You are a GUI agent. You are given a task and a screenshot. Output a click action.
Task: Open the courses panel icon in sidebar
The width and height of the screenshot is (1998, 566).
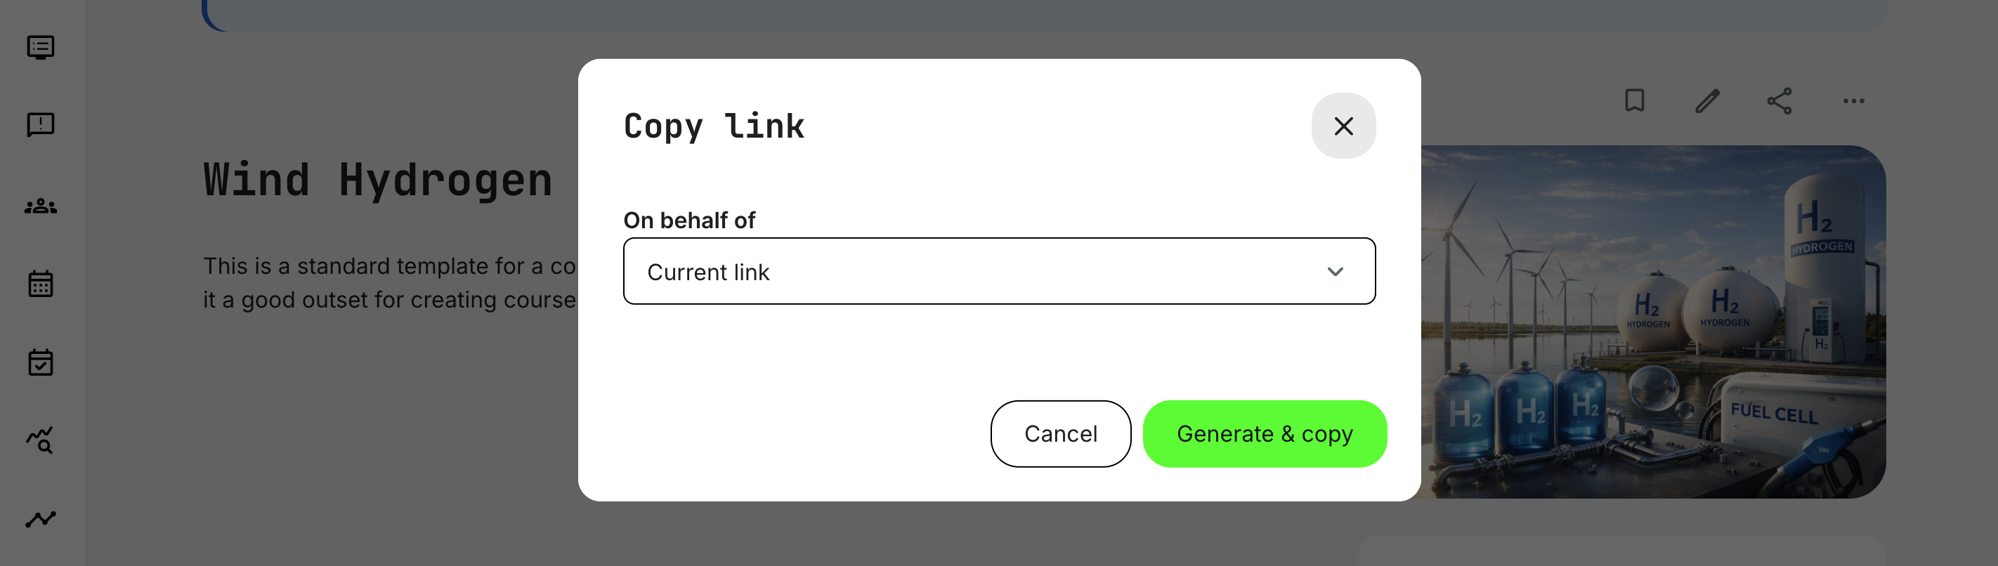tap(41, 48)
